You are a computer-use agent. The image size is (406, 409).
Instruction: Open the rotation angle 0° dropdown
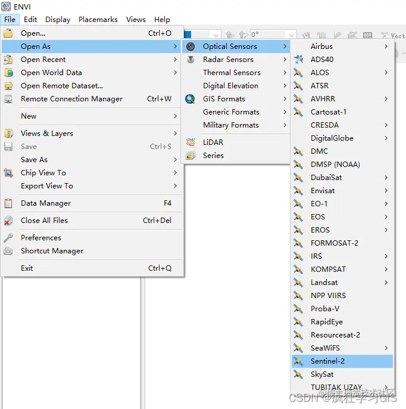pos(292,35)
